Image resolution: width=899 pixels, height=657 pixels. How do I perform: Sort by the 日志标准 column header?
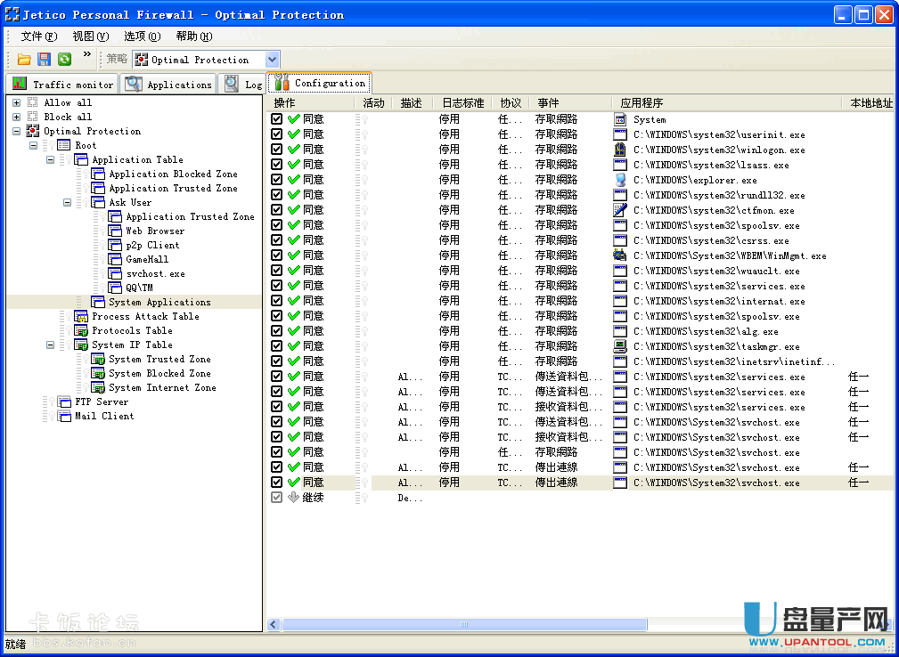point(462,103)
